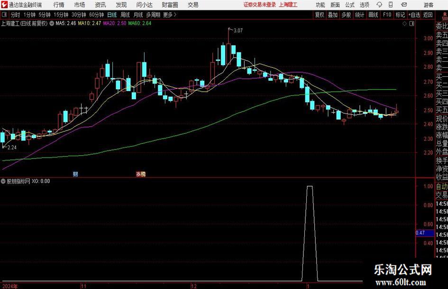Open the headset customer service icon
This screenshot has width=448, height=289.
[x=379, y=5]
